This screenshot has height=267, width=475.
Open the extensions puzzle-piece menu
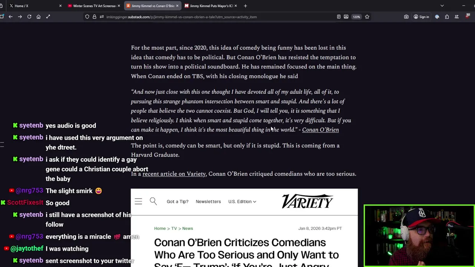point(447,17)
